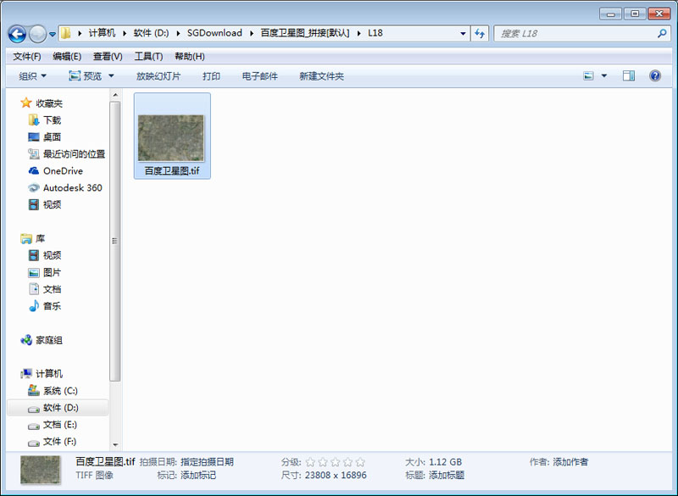This screenshot has width=678, height=496.
Task: Set rating using the fifth star
Action: (360, 462)
